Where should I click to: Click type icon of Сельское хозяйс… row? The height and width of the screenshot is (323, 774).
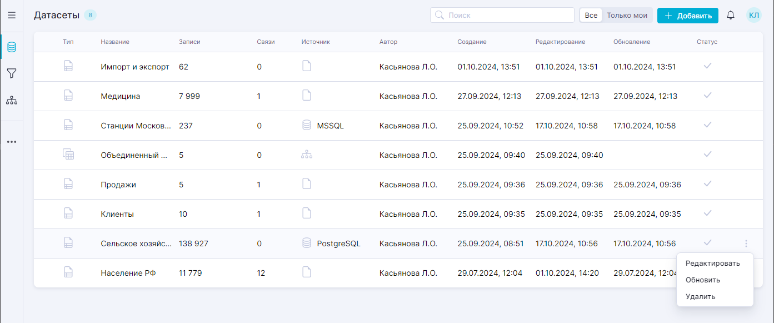[x=68, y=243]
